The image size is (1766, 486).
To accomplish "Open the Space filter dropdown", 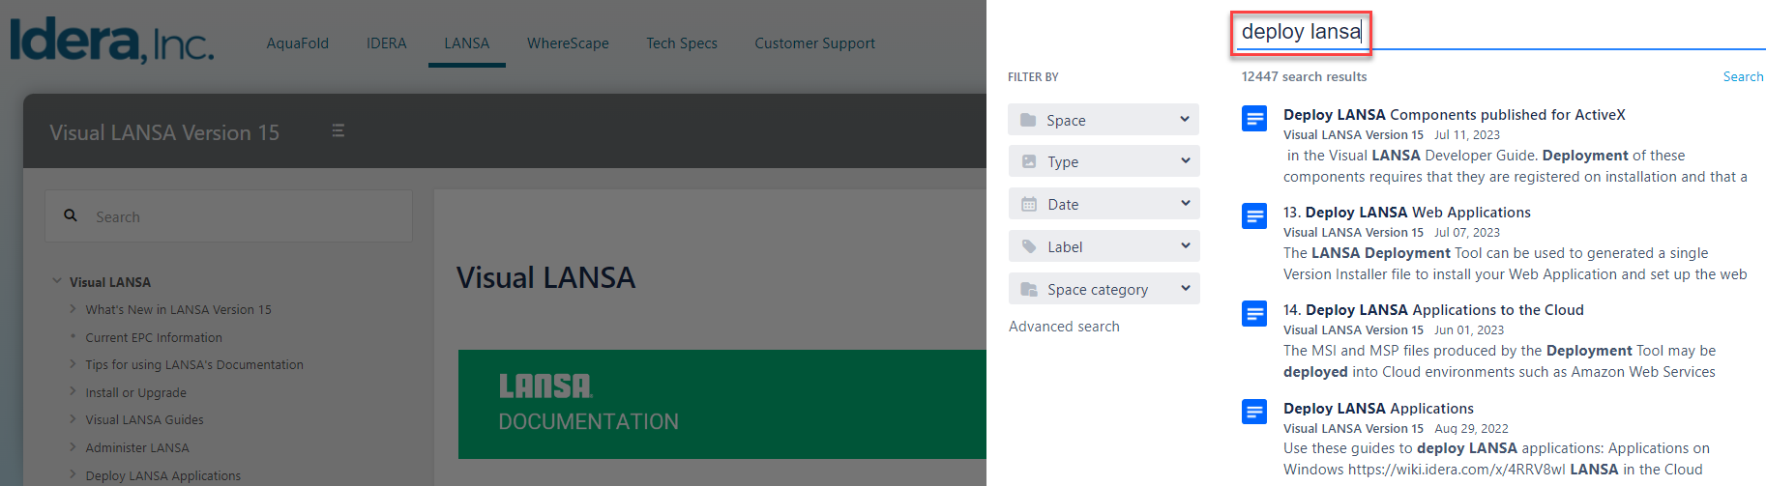I will [1104, 120].
